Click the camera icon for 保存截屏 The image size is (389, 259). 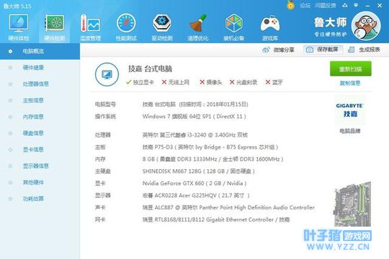tap(310, 50)
